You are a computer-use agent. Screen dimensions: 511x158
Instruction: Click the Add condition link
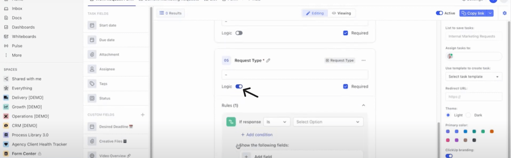pos(257,134)
